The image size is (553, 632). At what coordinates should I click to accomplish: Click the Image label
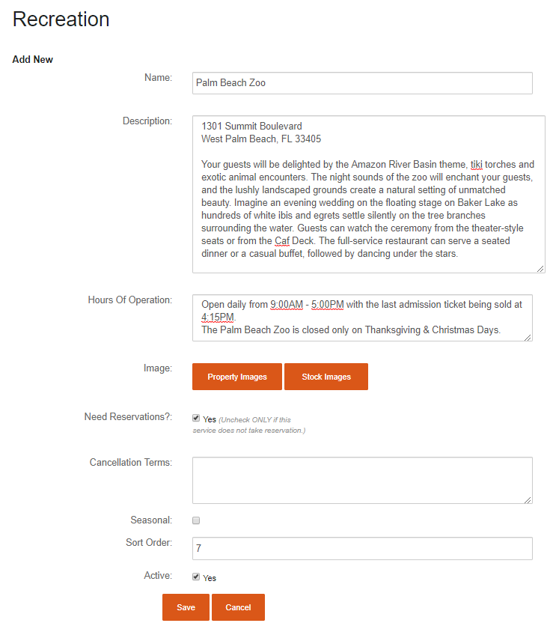click(157, 368)
